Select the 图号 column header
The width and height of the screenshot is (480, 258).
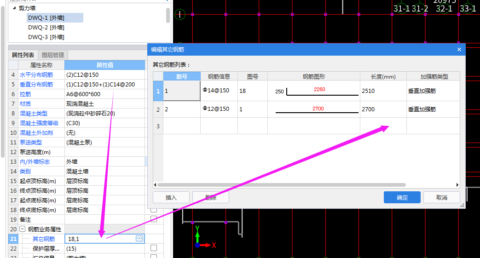[x=253, y=76]
